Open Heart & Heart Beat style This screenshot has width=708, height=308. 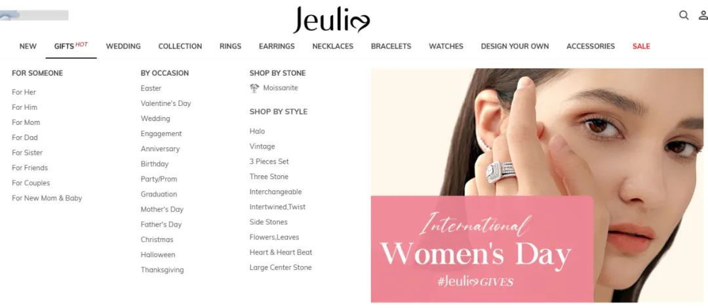pos(281,252)
